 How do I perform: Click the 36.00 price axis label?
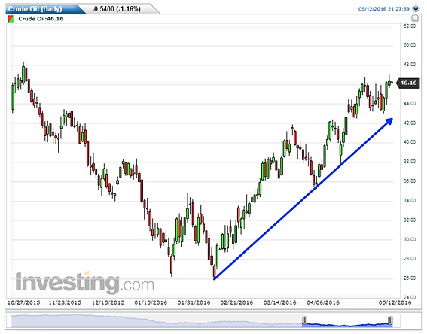click(x=410, y=181)
